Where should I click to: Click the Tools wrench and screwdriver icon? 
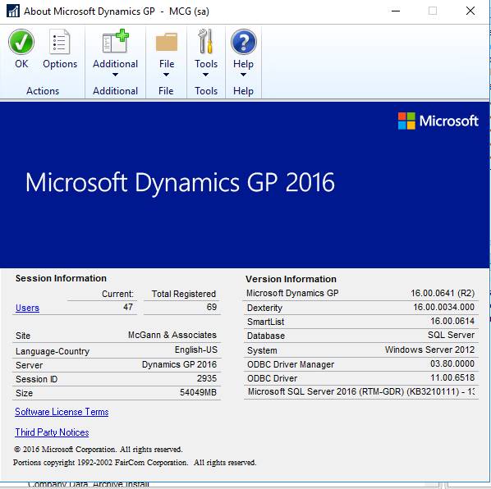pos(206,41)
